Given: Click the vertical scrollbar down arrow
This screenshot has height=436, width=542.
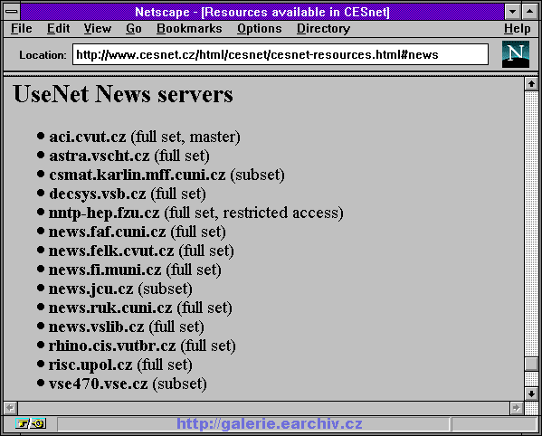Looking at the screenshot, I should pyautogui.click(x=531, y=393).
